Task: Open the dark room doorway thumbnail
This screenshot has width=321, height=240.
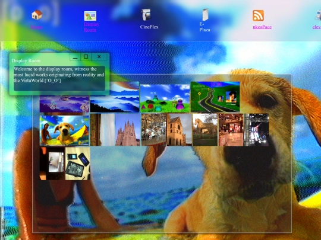Action: tap(52, 164)
